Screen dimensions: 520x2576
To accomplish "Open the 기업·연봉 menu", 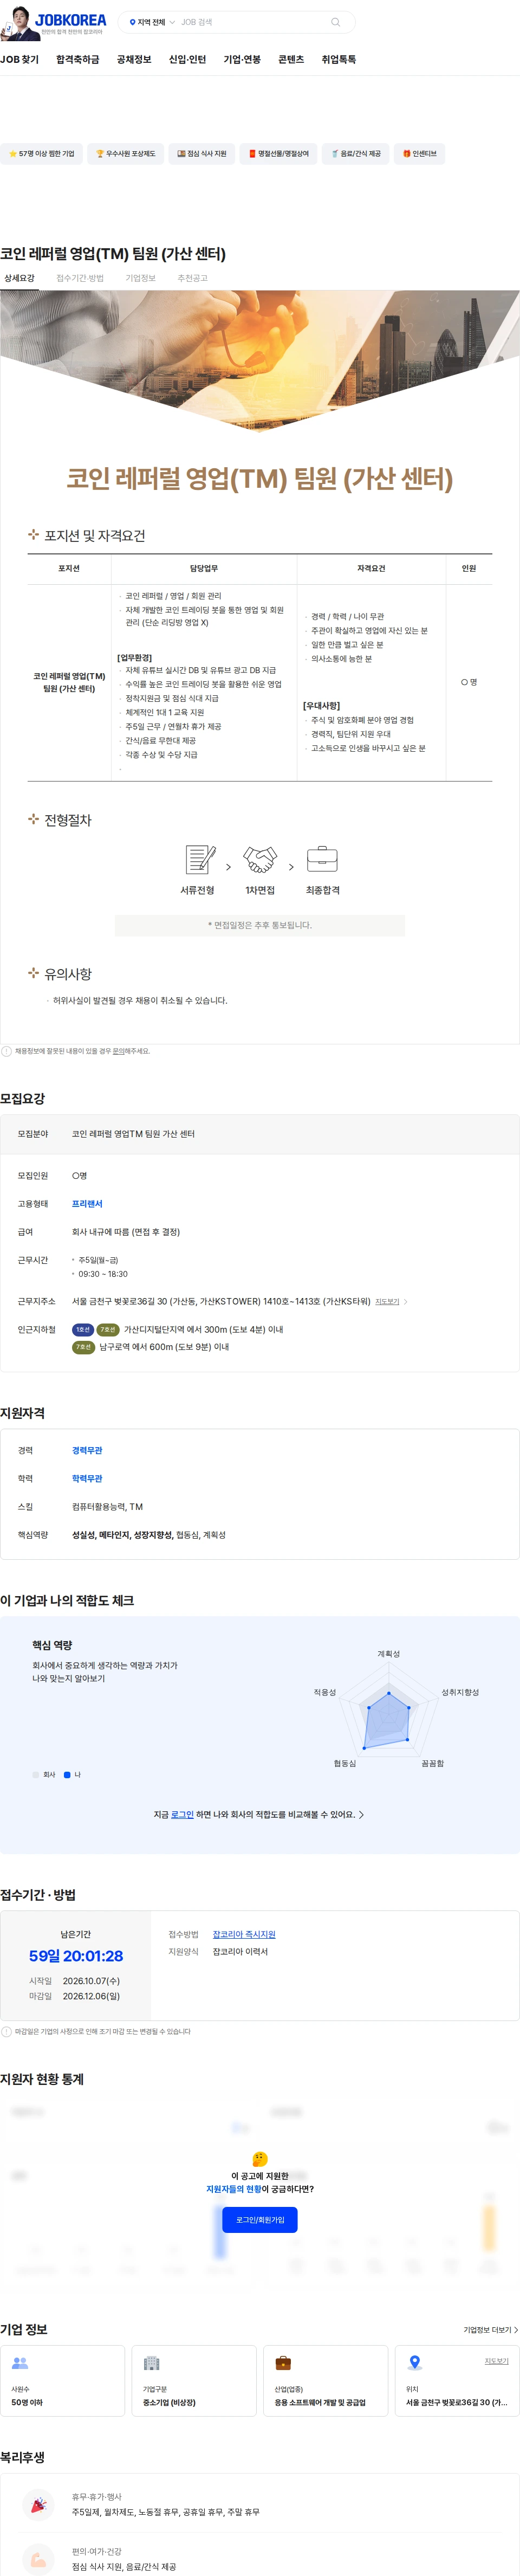I will (x=242, y=60).
